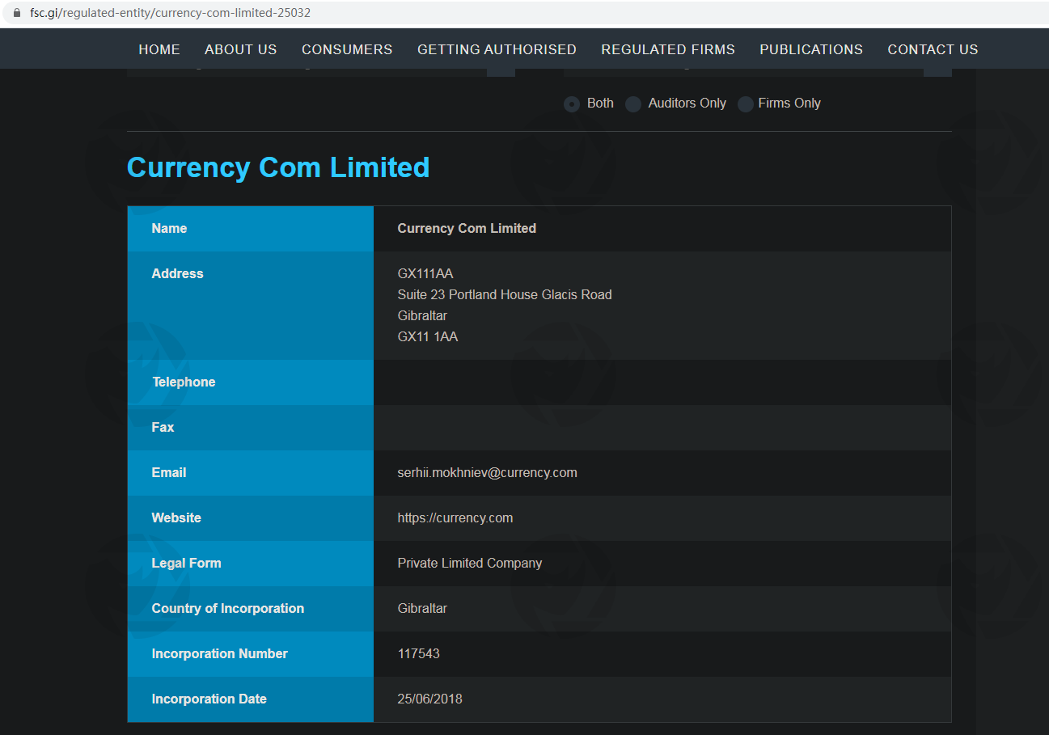
Task: Click the Private Limited Company legal form value
Action: (469, 564)
